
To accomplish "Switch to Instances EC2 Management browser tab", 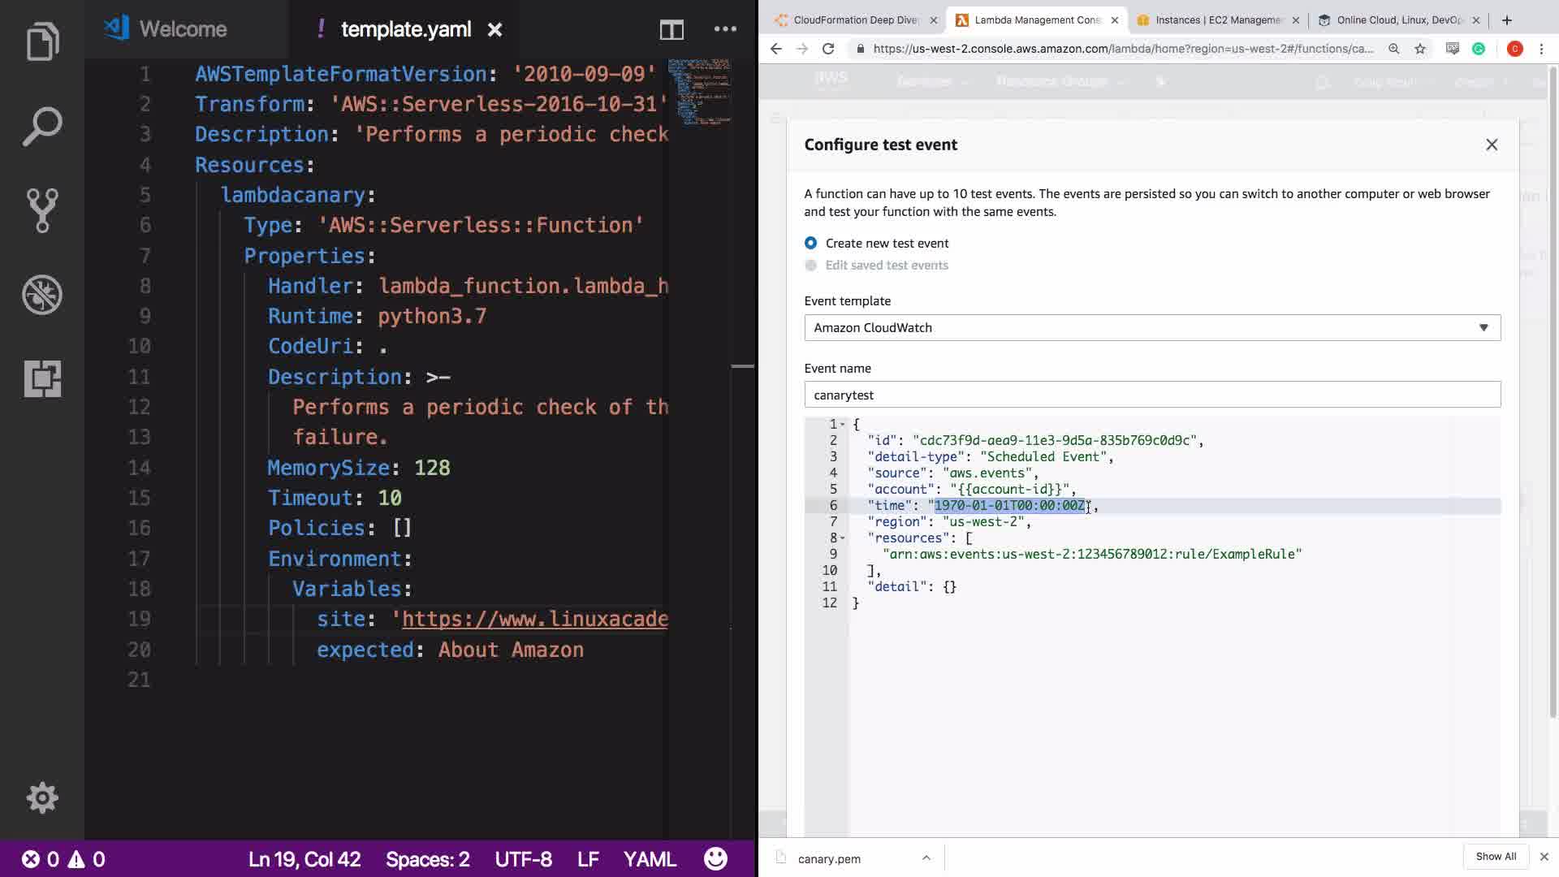I will click(1216, 20).
